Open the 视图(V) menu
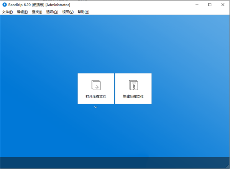This screenshot has width=230, height=169. coord(68,12)
